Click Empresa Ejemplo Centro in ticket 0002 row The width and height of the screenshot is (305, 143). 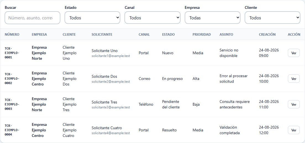[39, 79]
